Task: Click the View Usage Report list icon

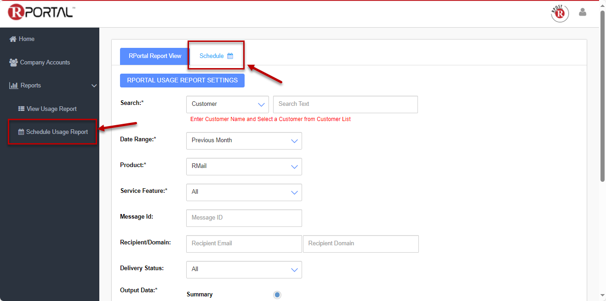Action: (x=21, y=109)
